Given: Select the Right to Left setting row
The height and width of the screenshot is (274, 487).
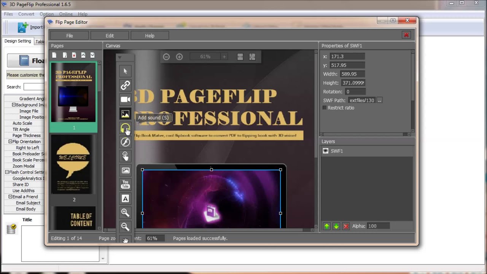Looking at the screenshot, I should pos(24,148).
